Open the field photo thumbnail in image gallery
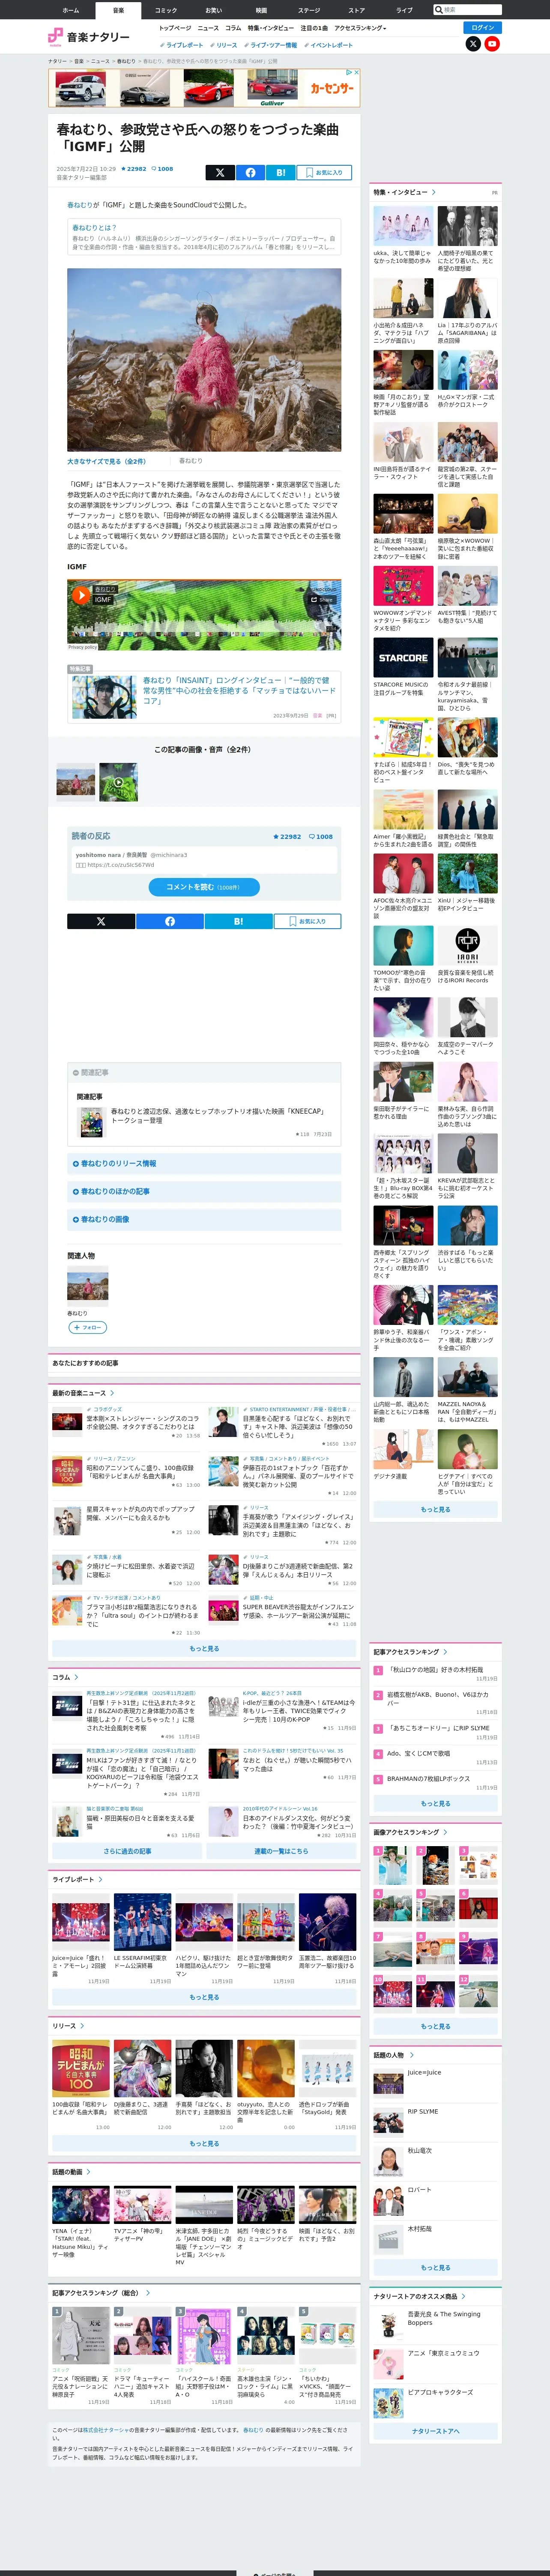Image resolution: width=550 pixels, height=2576 pixels. (x=76, y=782)
